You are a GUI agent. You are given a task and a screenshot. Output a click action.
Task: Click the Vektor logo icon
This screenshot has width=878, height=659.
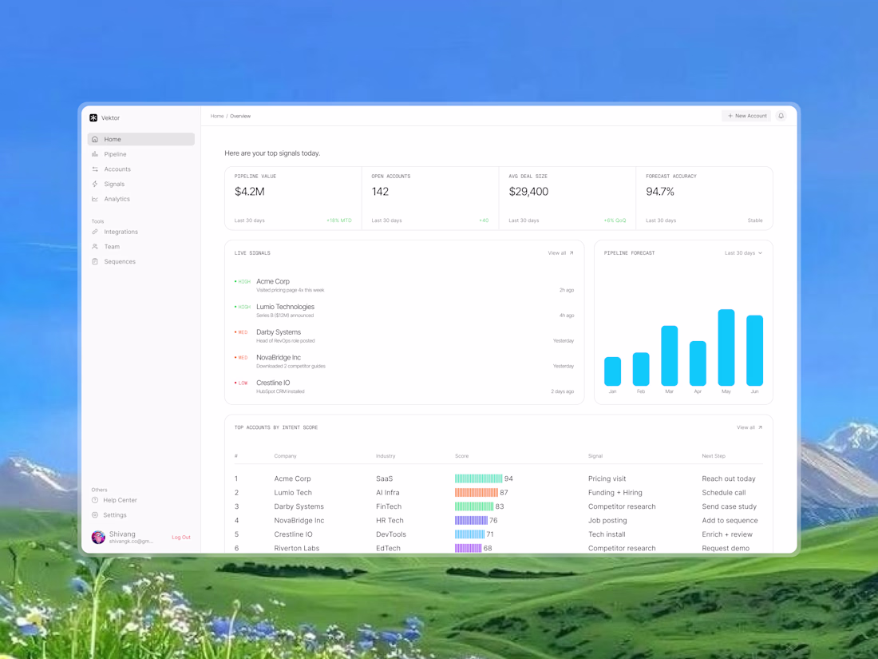coord(93,117)
